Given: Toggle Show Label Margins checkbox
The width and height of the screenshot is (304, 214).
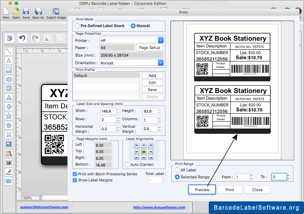Looking at the screenshot, I should 75,180.
